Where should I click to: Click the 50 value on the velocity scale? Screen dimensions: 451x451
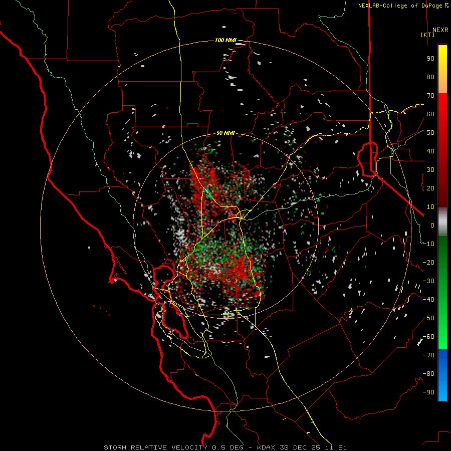[430, 133]
